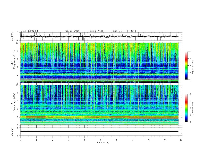Click the date 'Jan. 21, 2024'
Screen dimensions: 204x157
72,31
